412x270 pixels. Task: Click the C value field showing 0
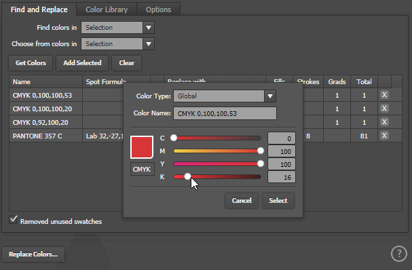coord(282,138)
